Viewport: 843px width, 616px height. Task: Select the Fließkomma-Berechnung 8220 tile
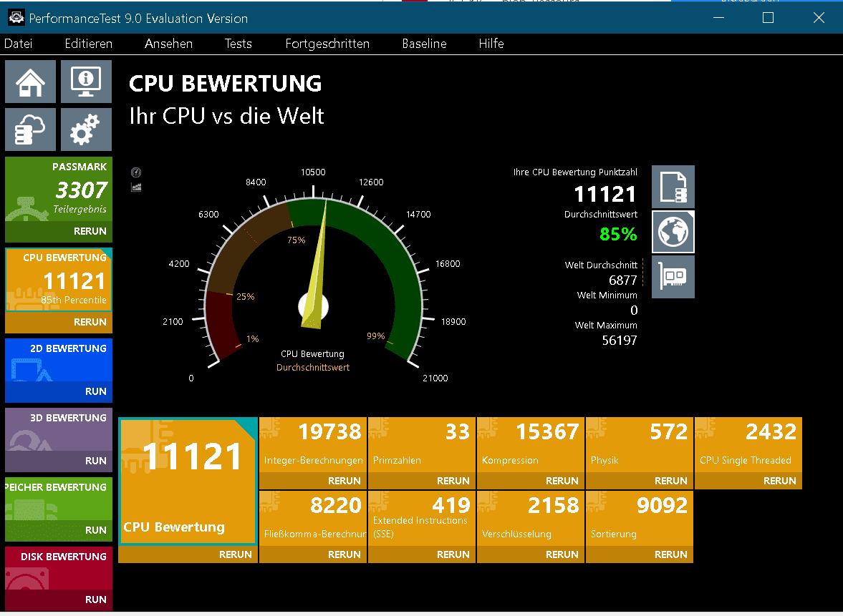pos(313,518)
